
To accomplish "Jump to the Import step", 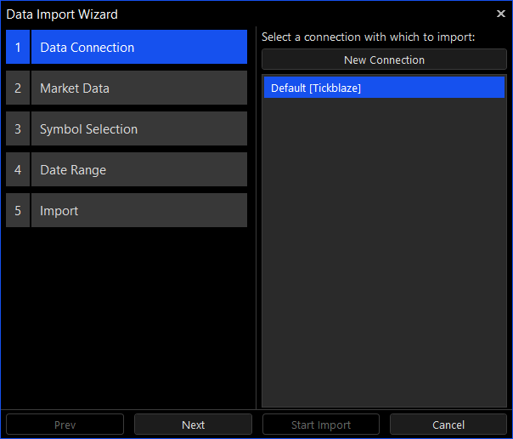I will pyautogui.click(x=138, y=211).
